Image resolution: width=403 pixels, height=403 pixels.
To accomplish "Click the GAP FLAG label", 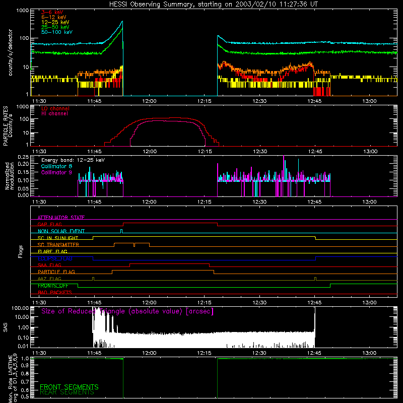I will pyautogui.click(x=49, y=224).
